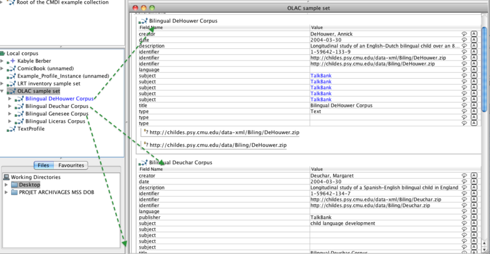Click the Example_Profile_Instance node icon
This screenshot has height=254, width=490.
point(11,76)
